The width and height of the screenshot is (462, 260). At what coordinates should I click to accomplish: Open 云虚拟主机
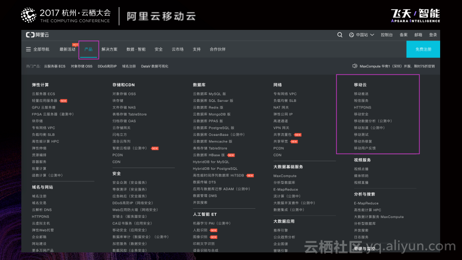(x=41, y=223)
